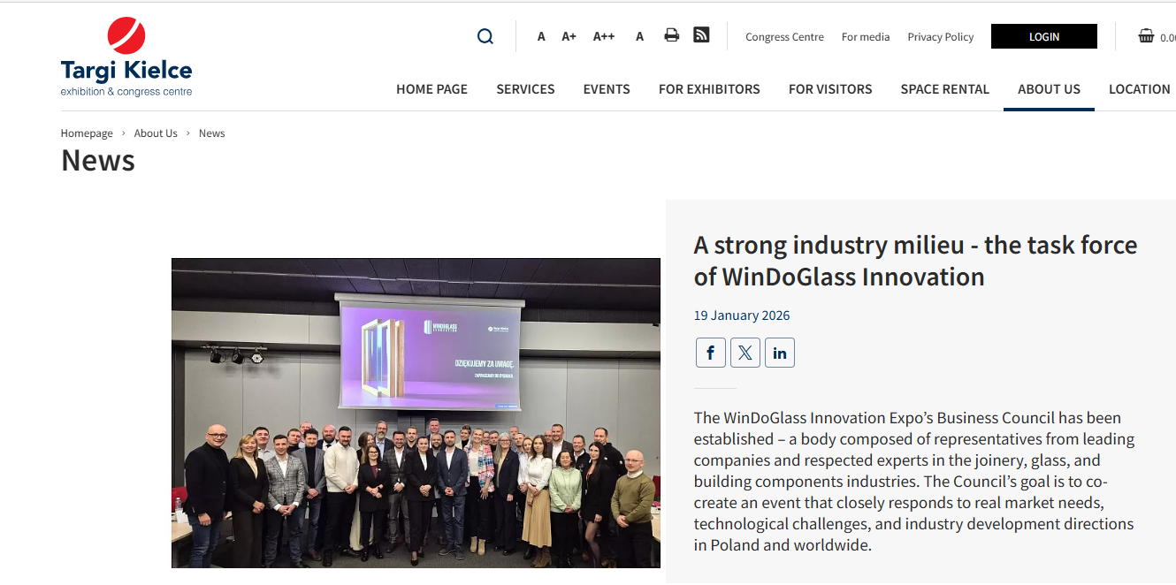The height and width of the screenshot is (585, 1176).
Task: Open the RSS feed icon
Action: tap(701, 35)
